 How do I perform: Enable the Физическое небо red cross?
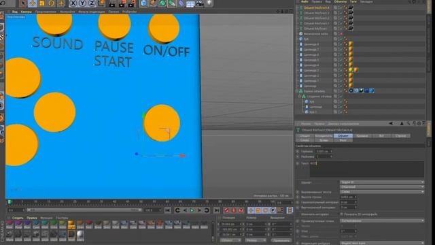tap(341, 34)
